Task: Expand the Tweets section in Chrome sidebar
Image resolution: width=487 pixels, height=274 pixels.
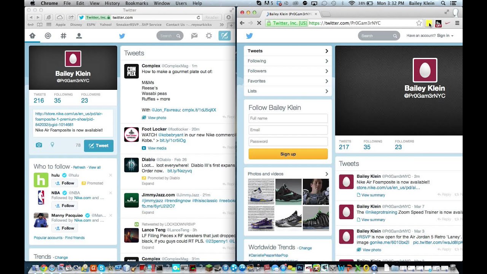Action: [288, 51]
